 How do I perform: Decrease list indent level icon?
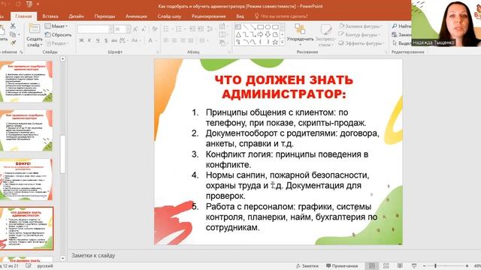[192, 29]
